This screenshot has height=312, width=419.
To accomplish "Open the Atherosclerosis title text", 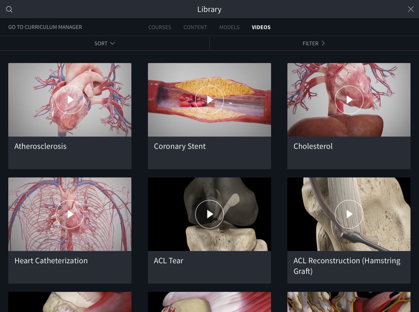I will pos(41,146).
